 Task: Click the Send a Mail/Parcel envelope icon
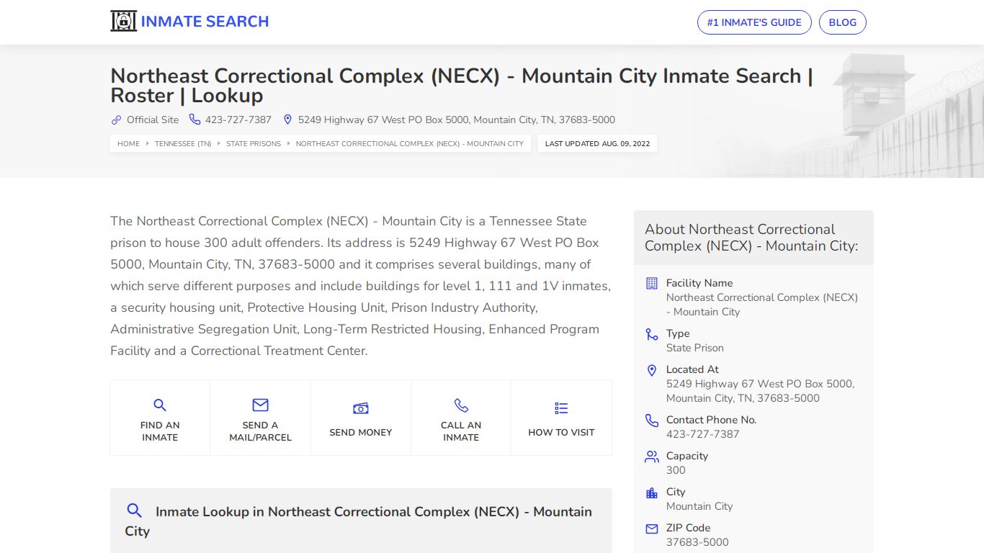click(x=261, y=405)
